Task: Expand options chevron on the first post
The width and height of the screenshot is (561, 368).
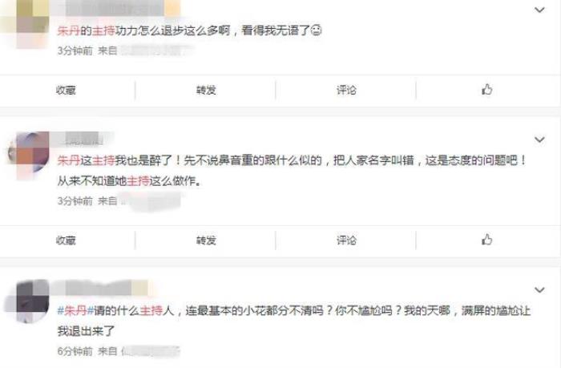Action: pyautogui.click(x=539, y=10)
